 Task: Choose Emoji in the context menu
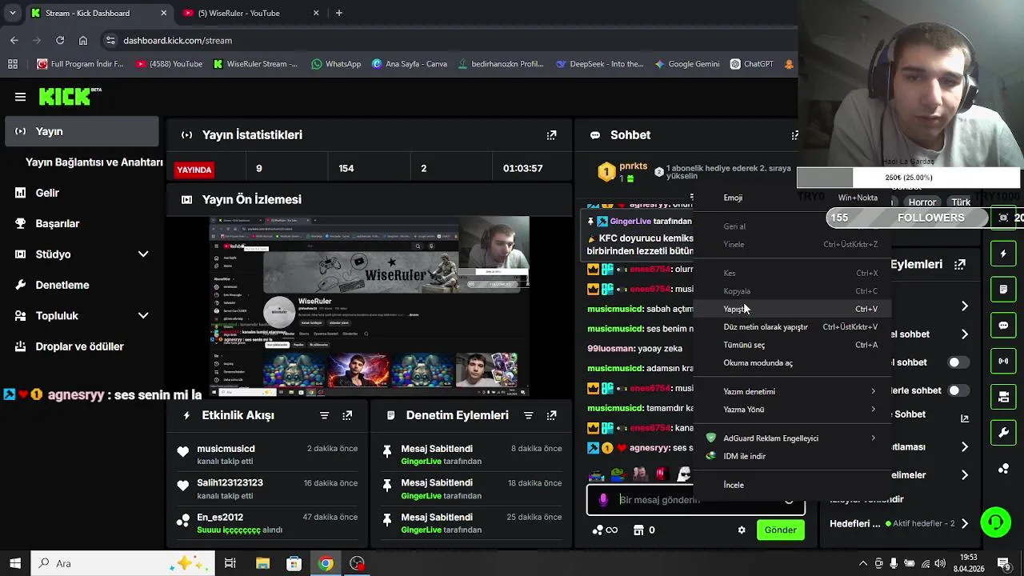(793, 198)
